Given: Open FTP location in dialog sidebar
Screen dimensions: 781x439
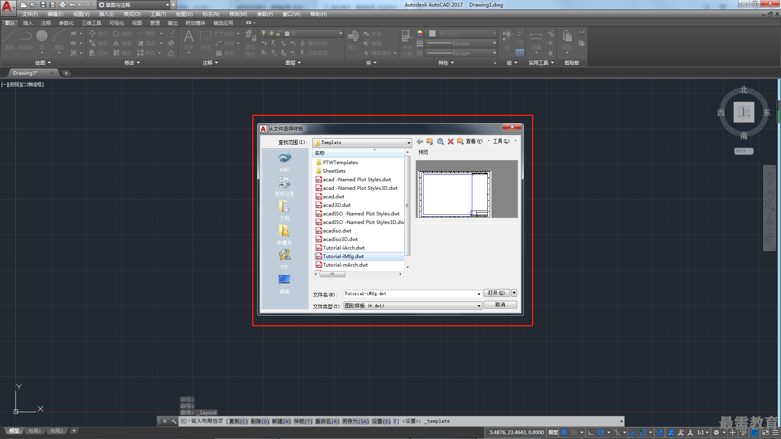Looking at the screenshot, I should pyautogui.click(x=284, y=259).
